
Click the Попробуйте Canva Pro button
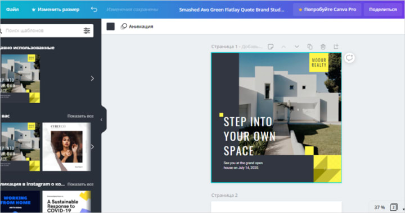click(x=327, y=10)
